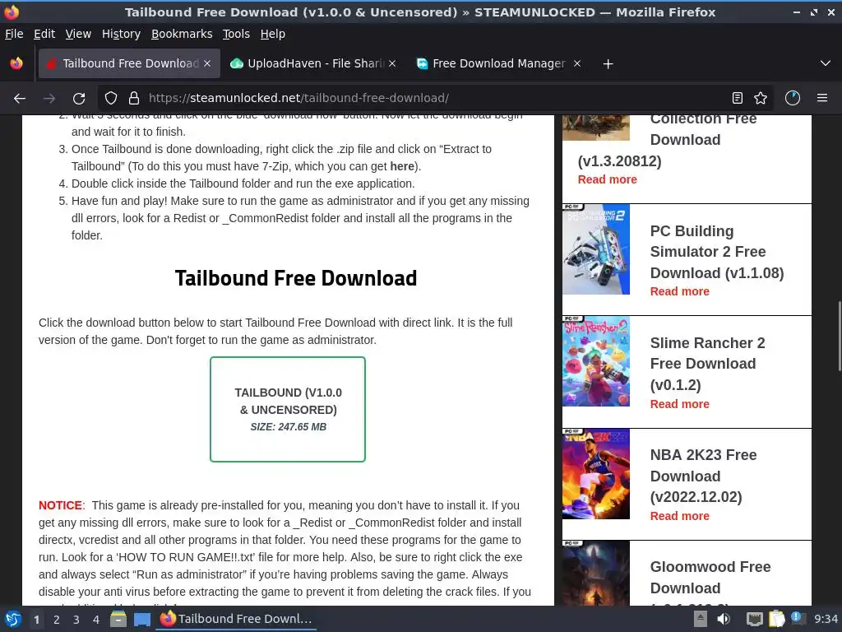Close the Tailbound Free Download tab
Viewport: 842px width, 632px height.
[207, 63]
